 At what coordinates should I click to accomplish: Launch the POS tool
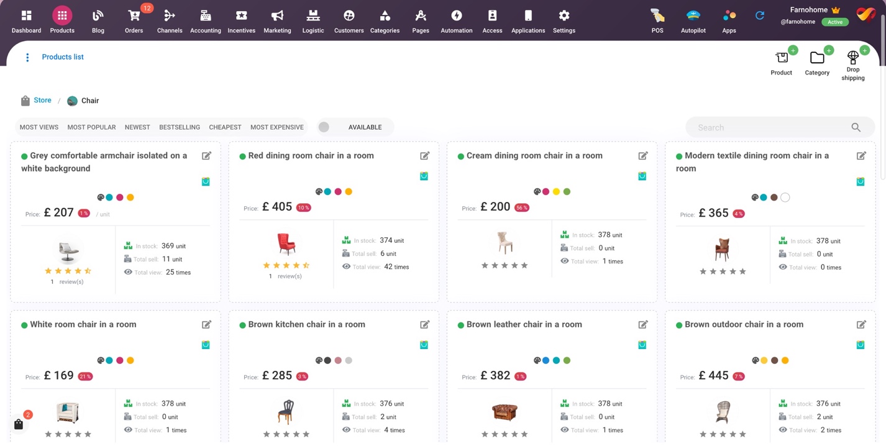click(x=657, y=20)
